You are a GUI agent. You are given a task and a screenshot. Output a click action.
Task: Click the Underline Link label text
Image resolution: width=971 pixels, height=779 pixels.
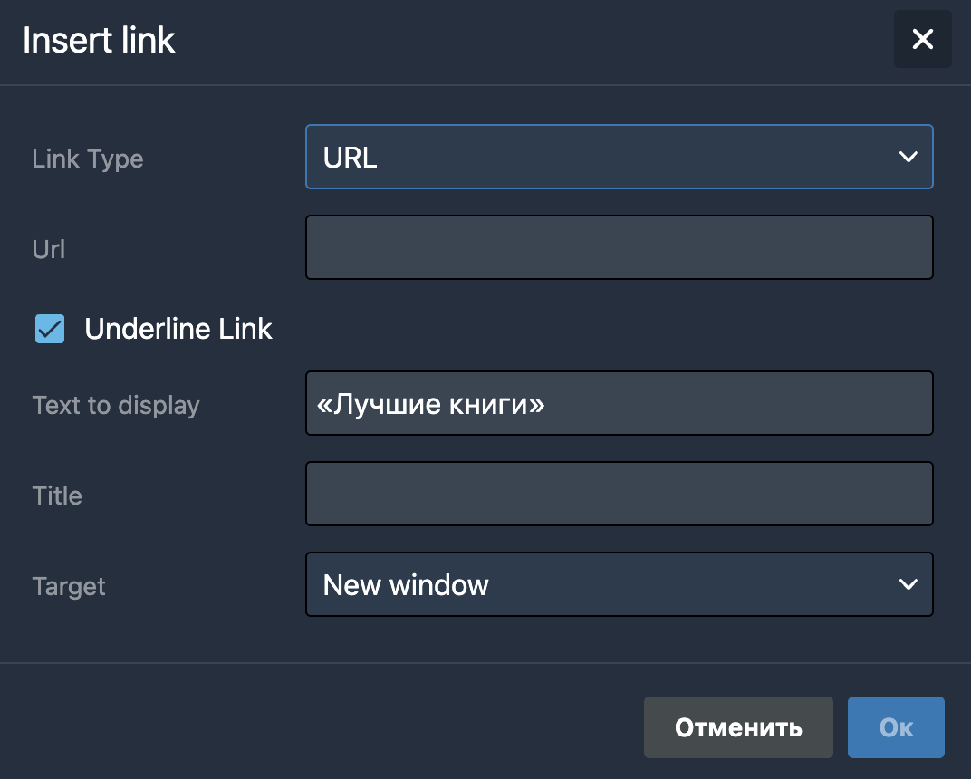(x=178, y=328)
